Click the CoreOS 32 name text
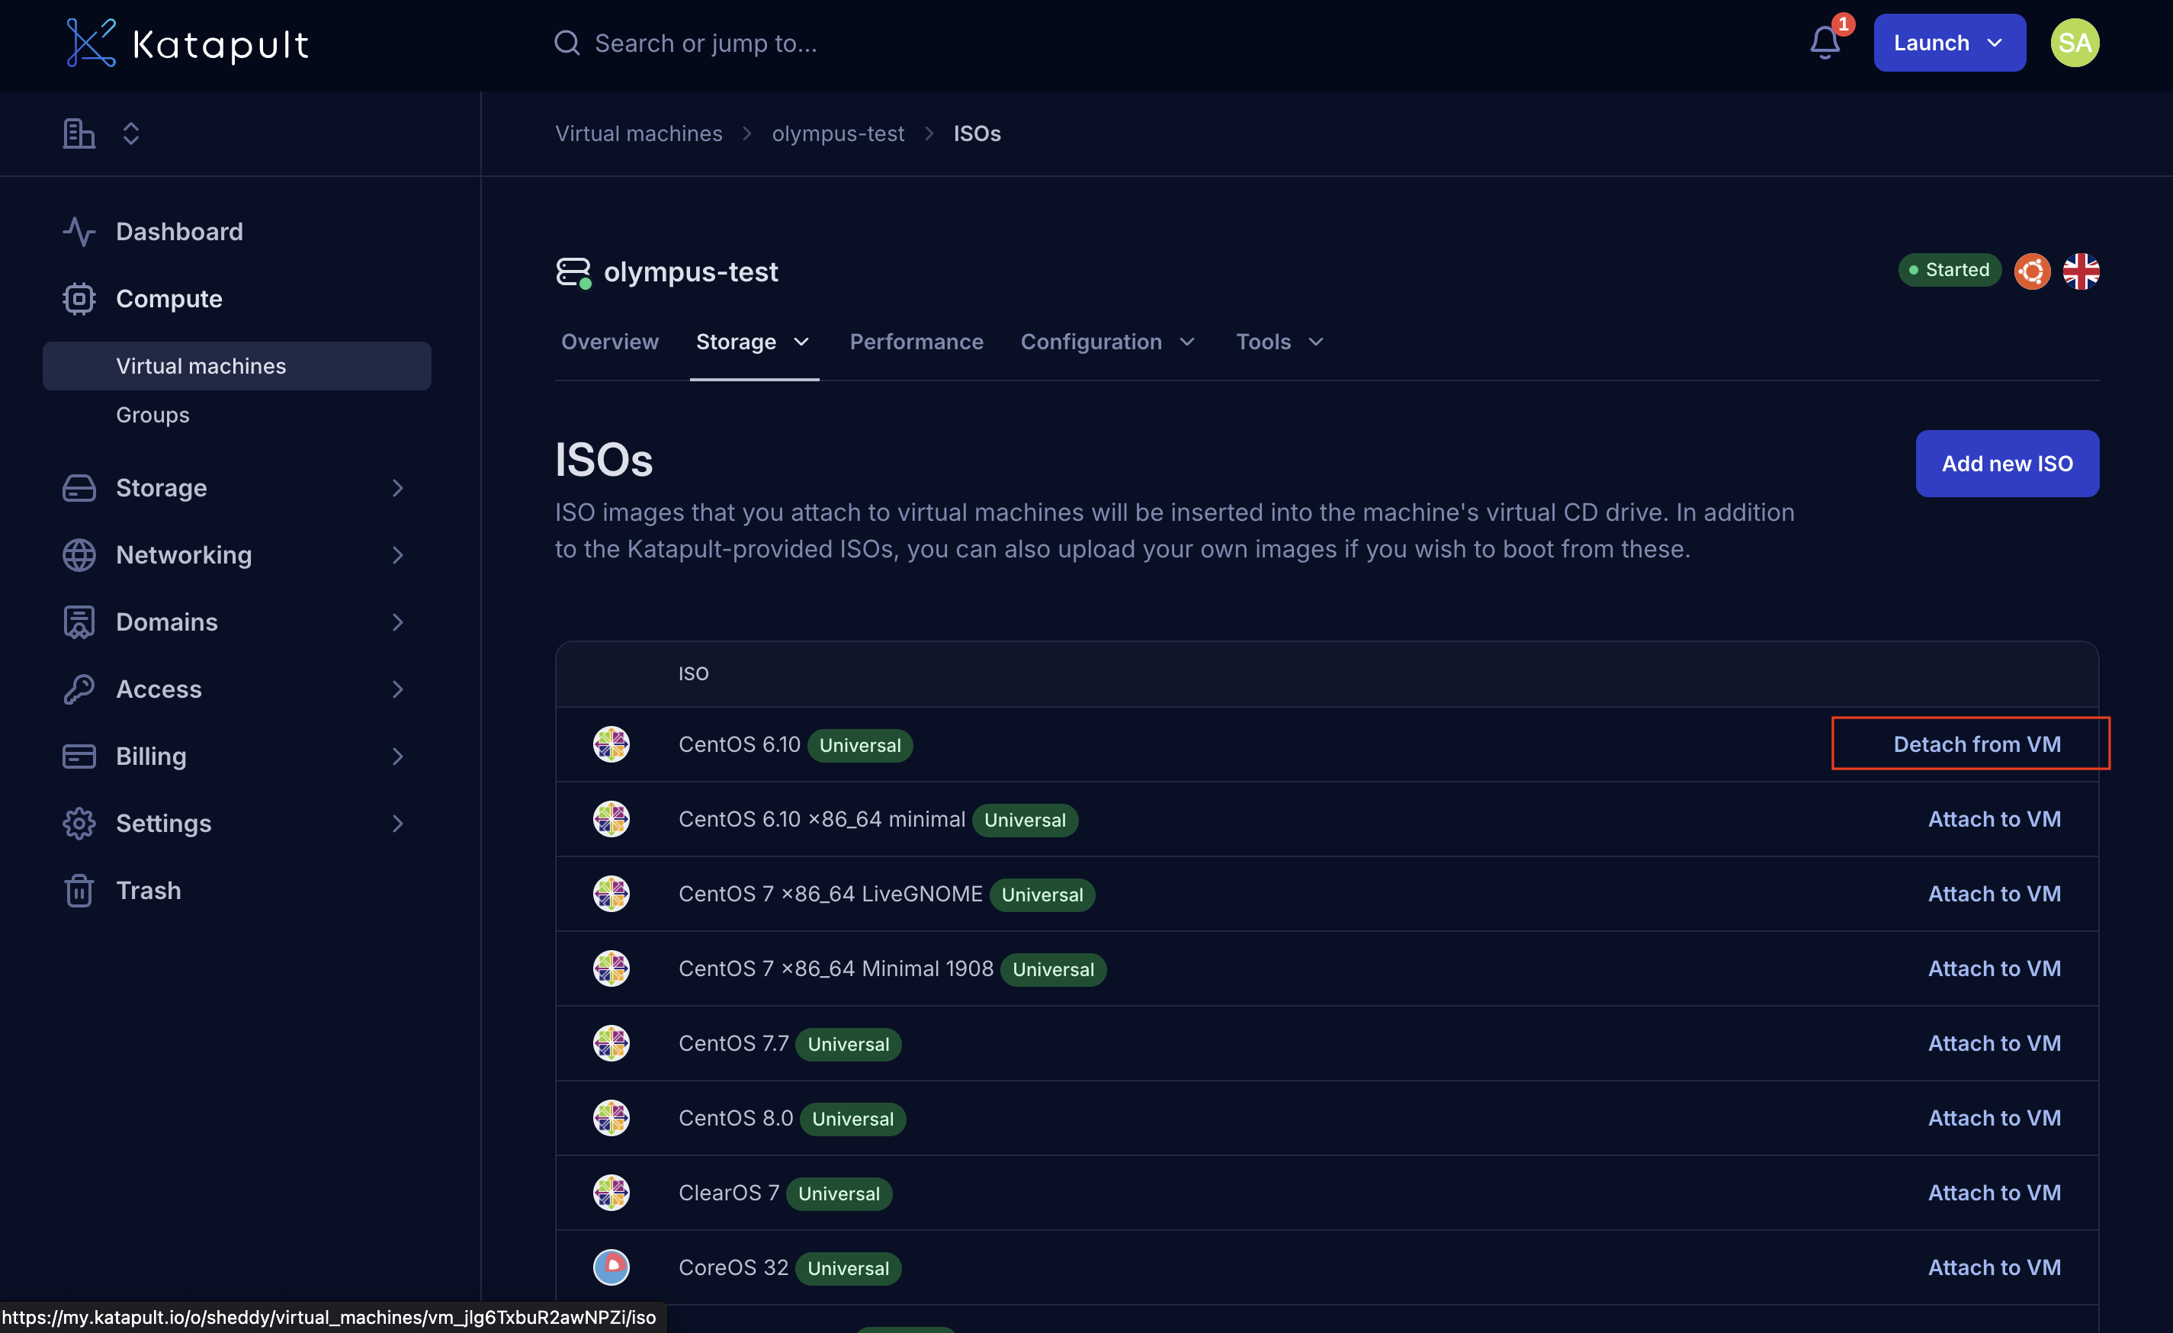This screenshot has height=1333, width=2173. [733, 1267]
